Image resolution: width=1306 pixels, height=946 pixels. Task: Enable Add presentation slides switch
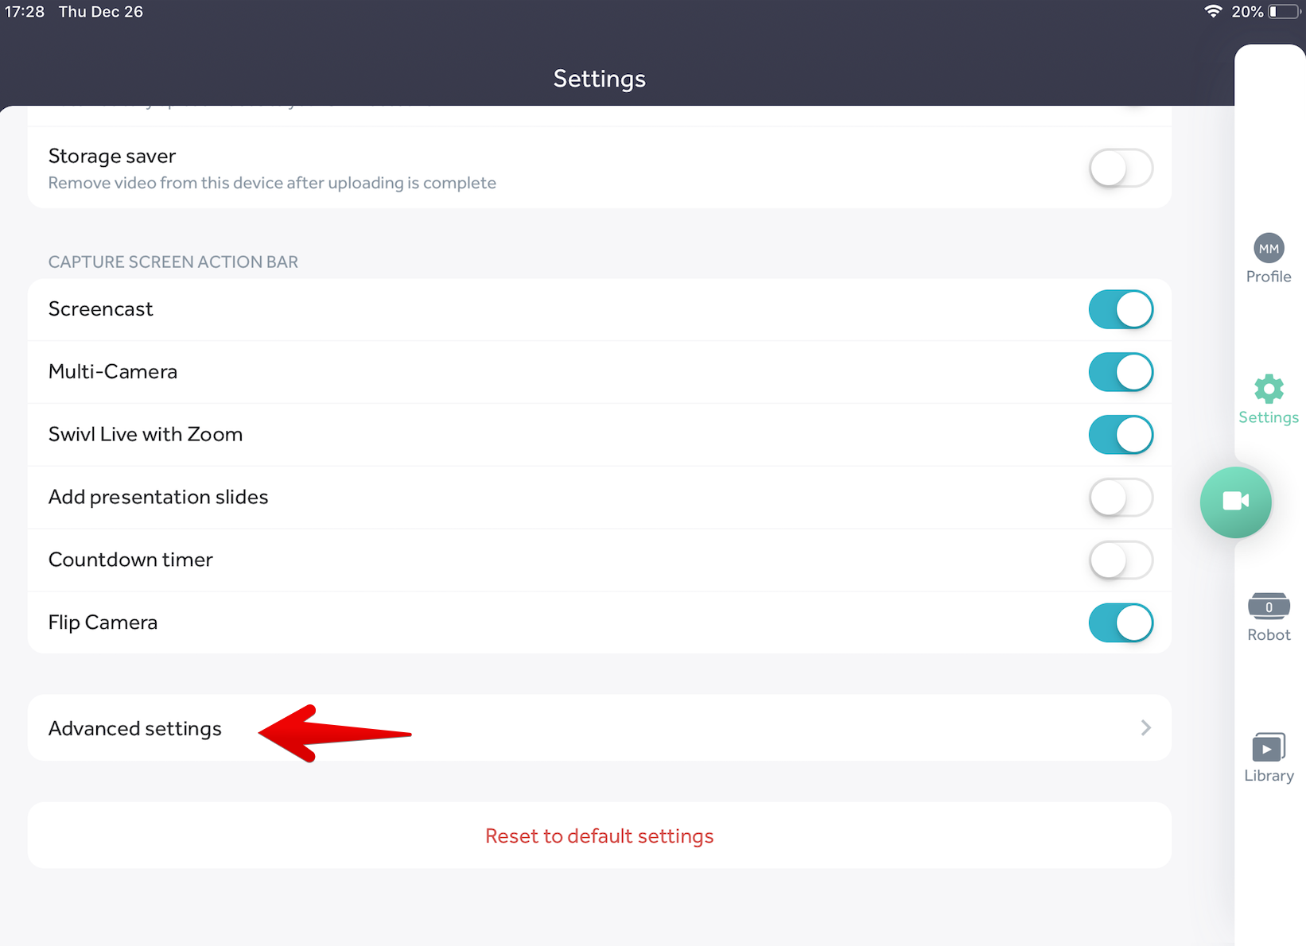1121,498
